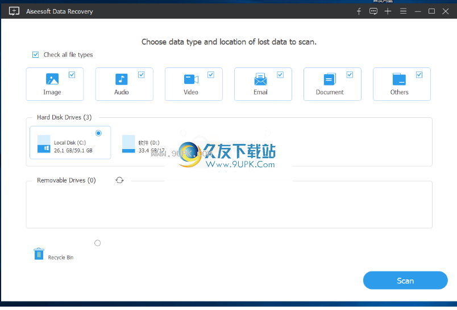Click the Facebook share icon in title bar
Viewport: 457px width, 310px height.
click(359, 11)
